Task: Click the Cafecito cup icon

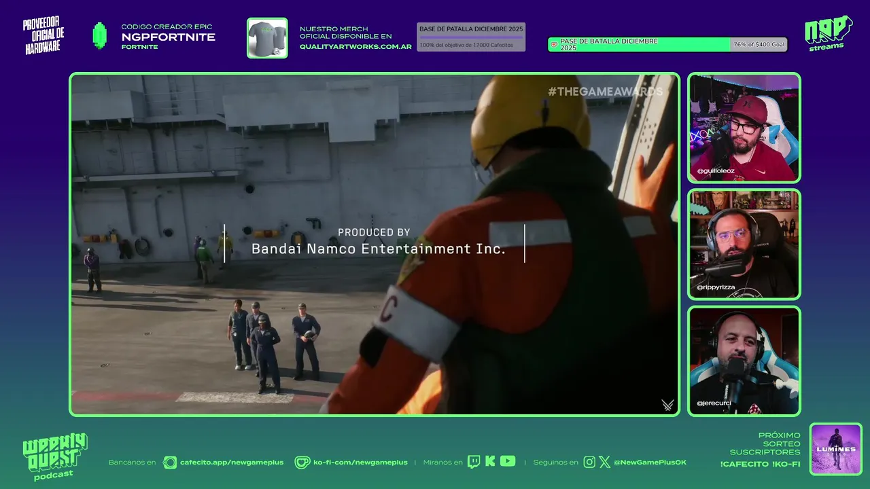Action: [x=170, y=463]
